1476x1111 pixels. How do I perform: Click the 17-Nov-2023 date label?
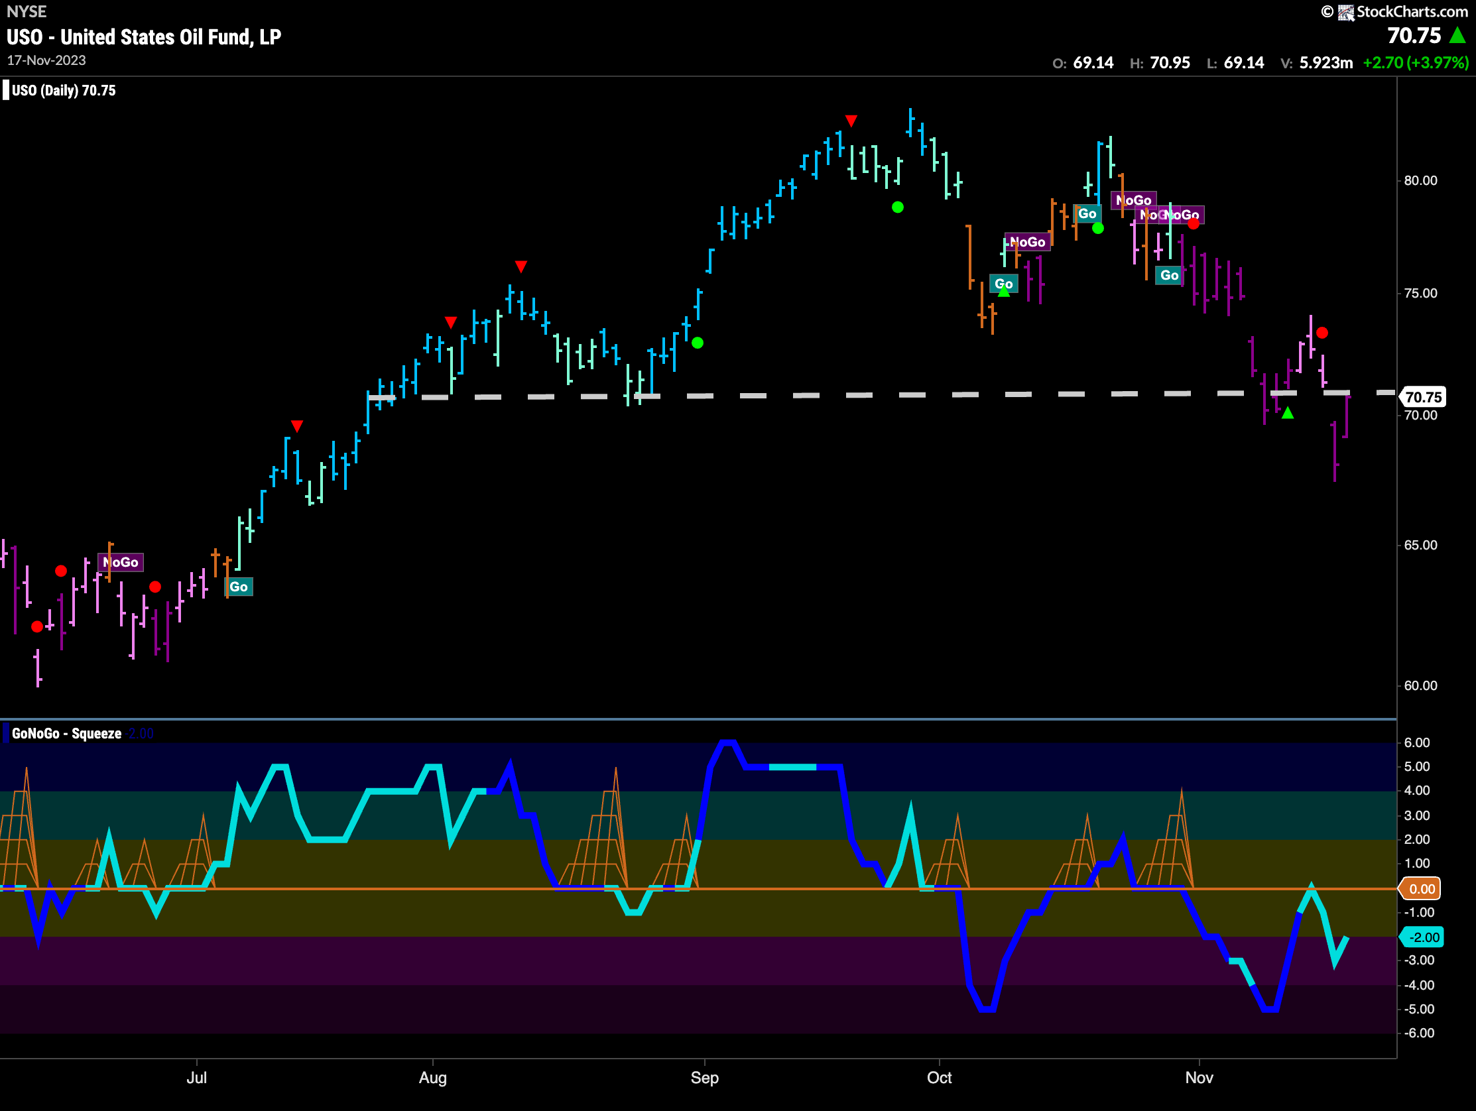(x=46, y=61)
